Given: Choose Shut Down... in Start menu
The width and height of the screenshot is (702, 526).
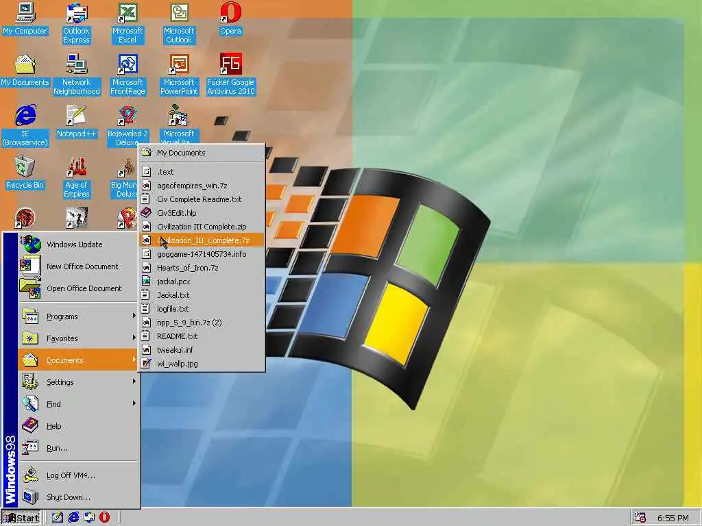Looking at the screenshot, I should 78,497.
